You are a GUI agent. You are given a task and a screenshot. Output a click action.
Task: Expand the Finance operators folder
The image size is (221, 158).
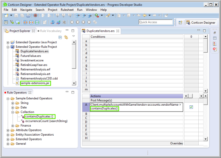tap(13, 126)
